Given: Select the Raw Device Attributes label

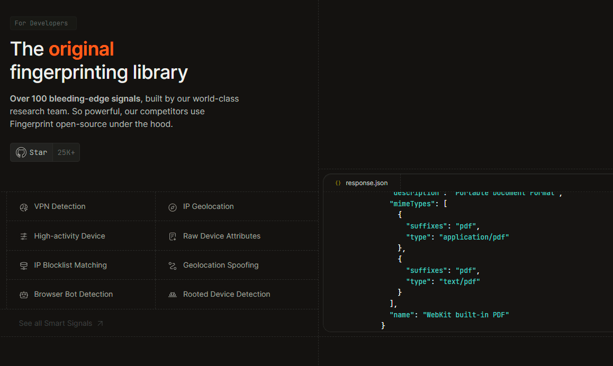Looking at the screenshot, I should 222,236.
